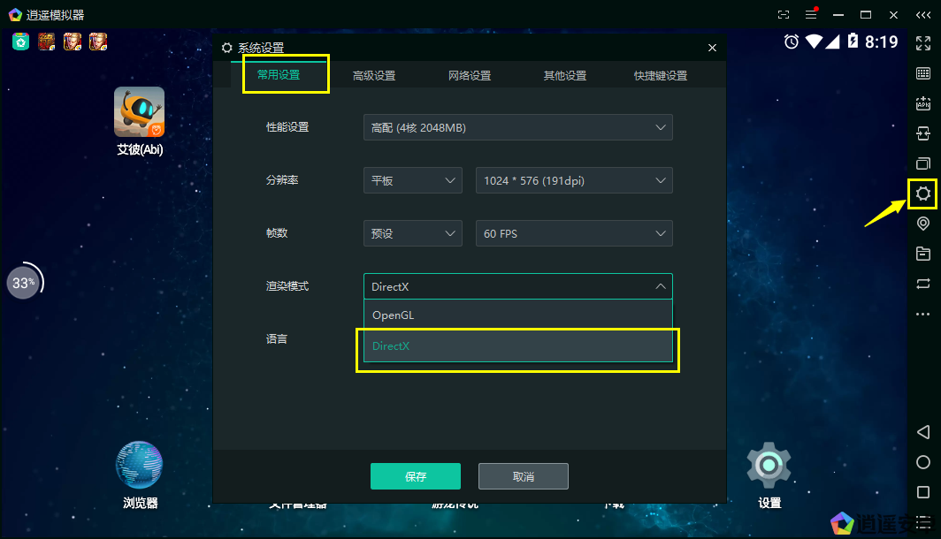Open the shared folder sidebar icon
Viewport: 941px width, 539px height.
point(923,254)
